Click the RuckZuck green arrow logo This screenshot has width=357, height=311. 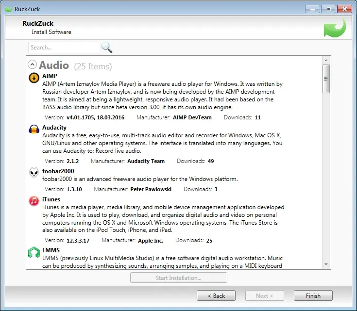click(335, 29)
